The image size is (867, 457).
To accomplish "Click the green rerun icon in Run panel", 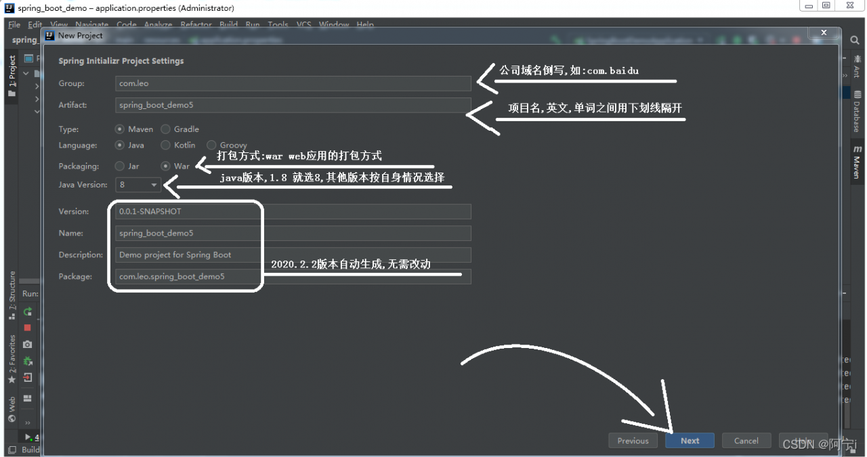I will tap(28, 311).
